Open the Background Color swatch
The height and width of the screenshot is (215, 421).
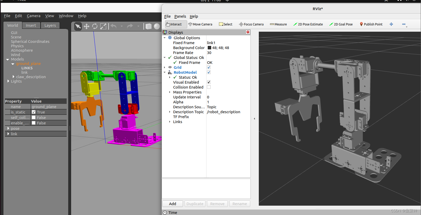click(x=209, y=48)
